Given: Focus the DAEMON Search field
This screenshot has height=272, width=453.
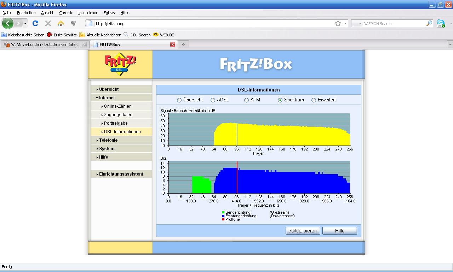Looking at the screenshot, I should coord(394,24).
